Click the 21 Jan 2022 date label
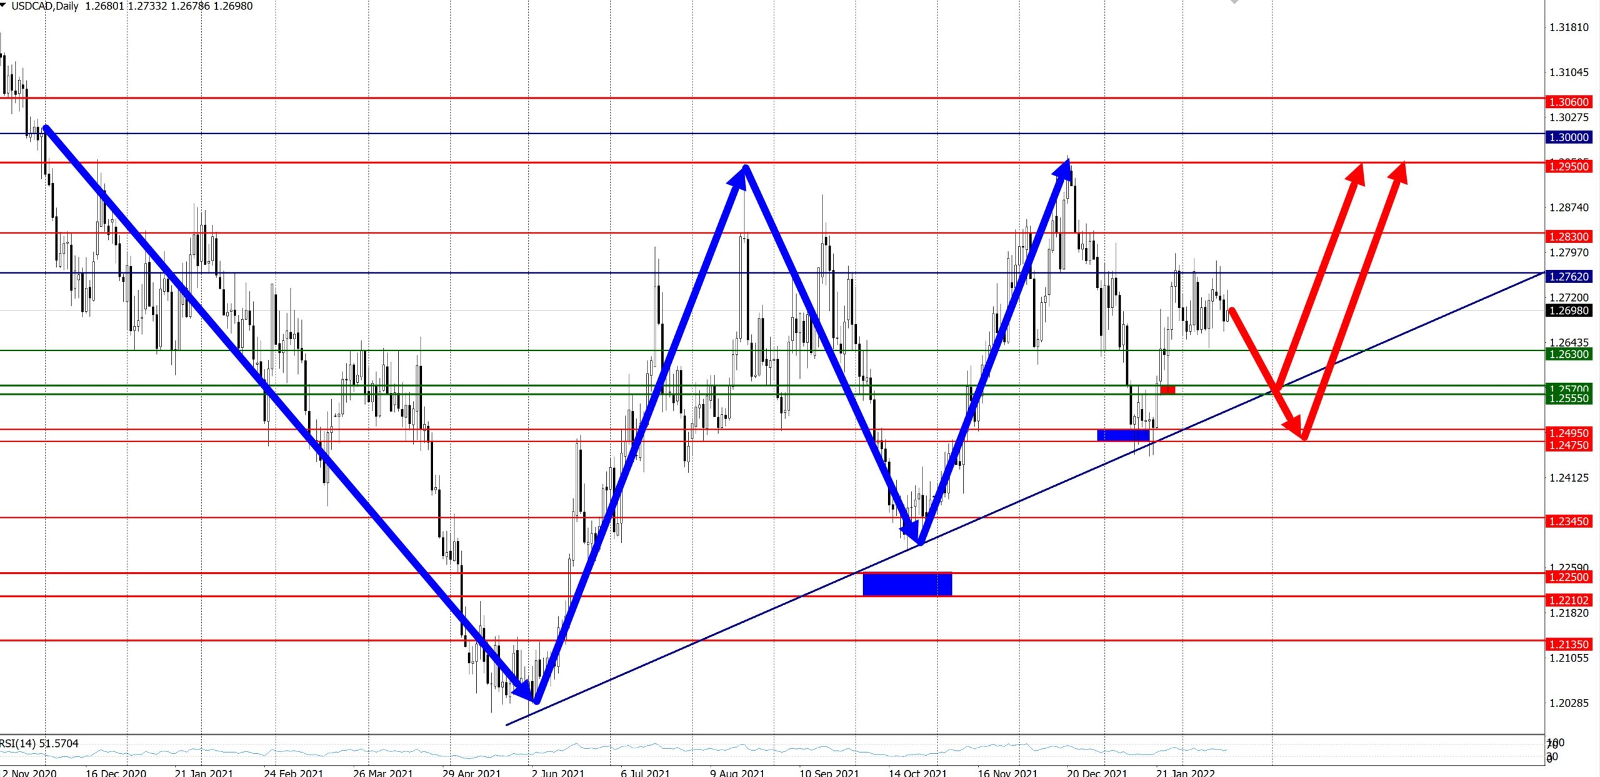This screenshot has width=1600, height=777. 1185,773
